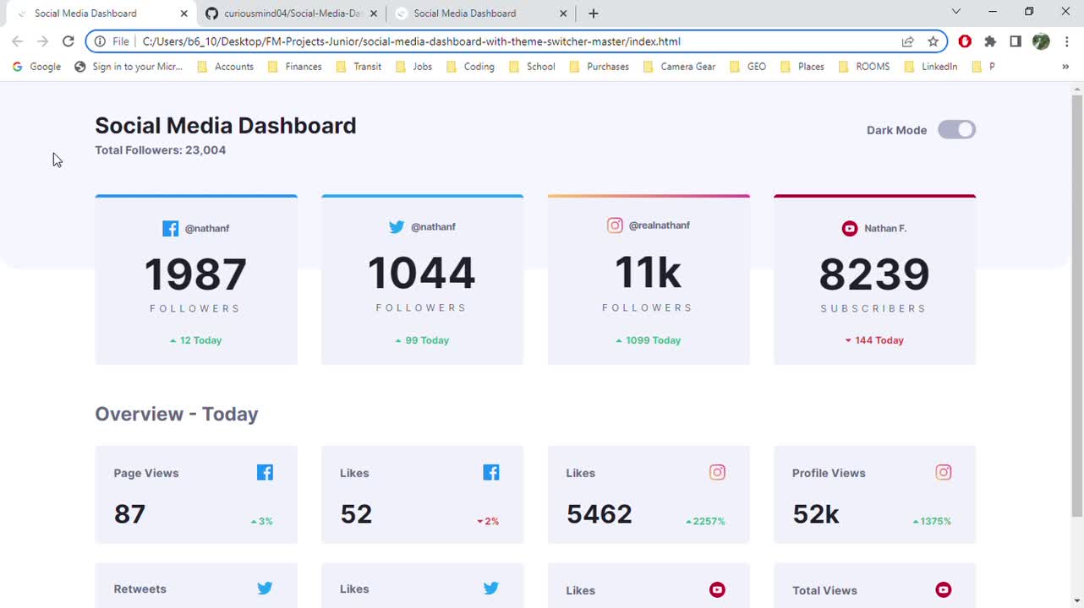Close the third Social Media Dashboard tab

564,14
